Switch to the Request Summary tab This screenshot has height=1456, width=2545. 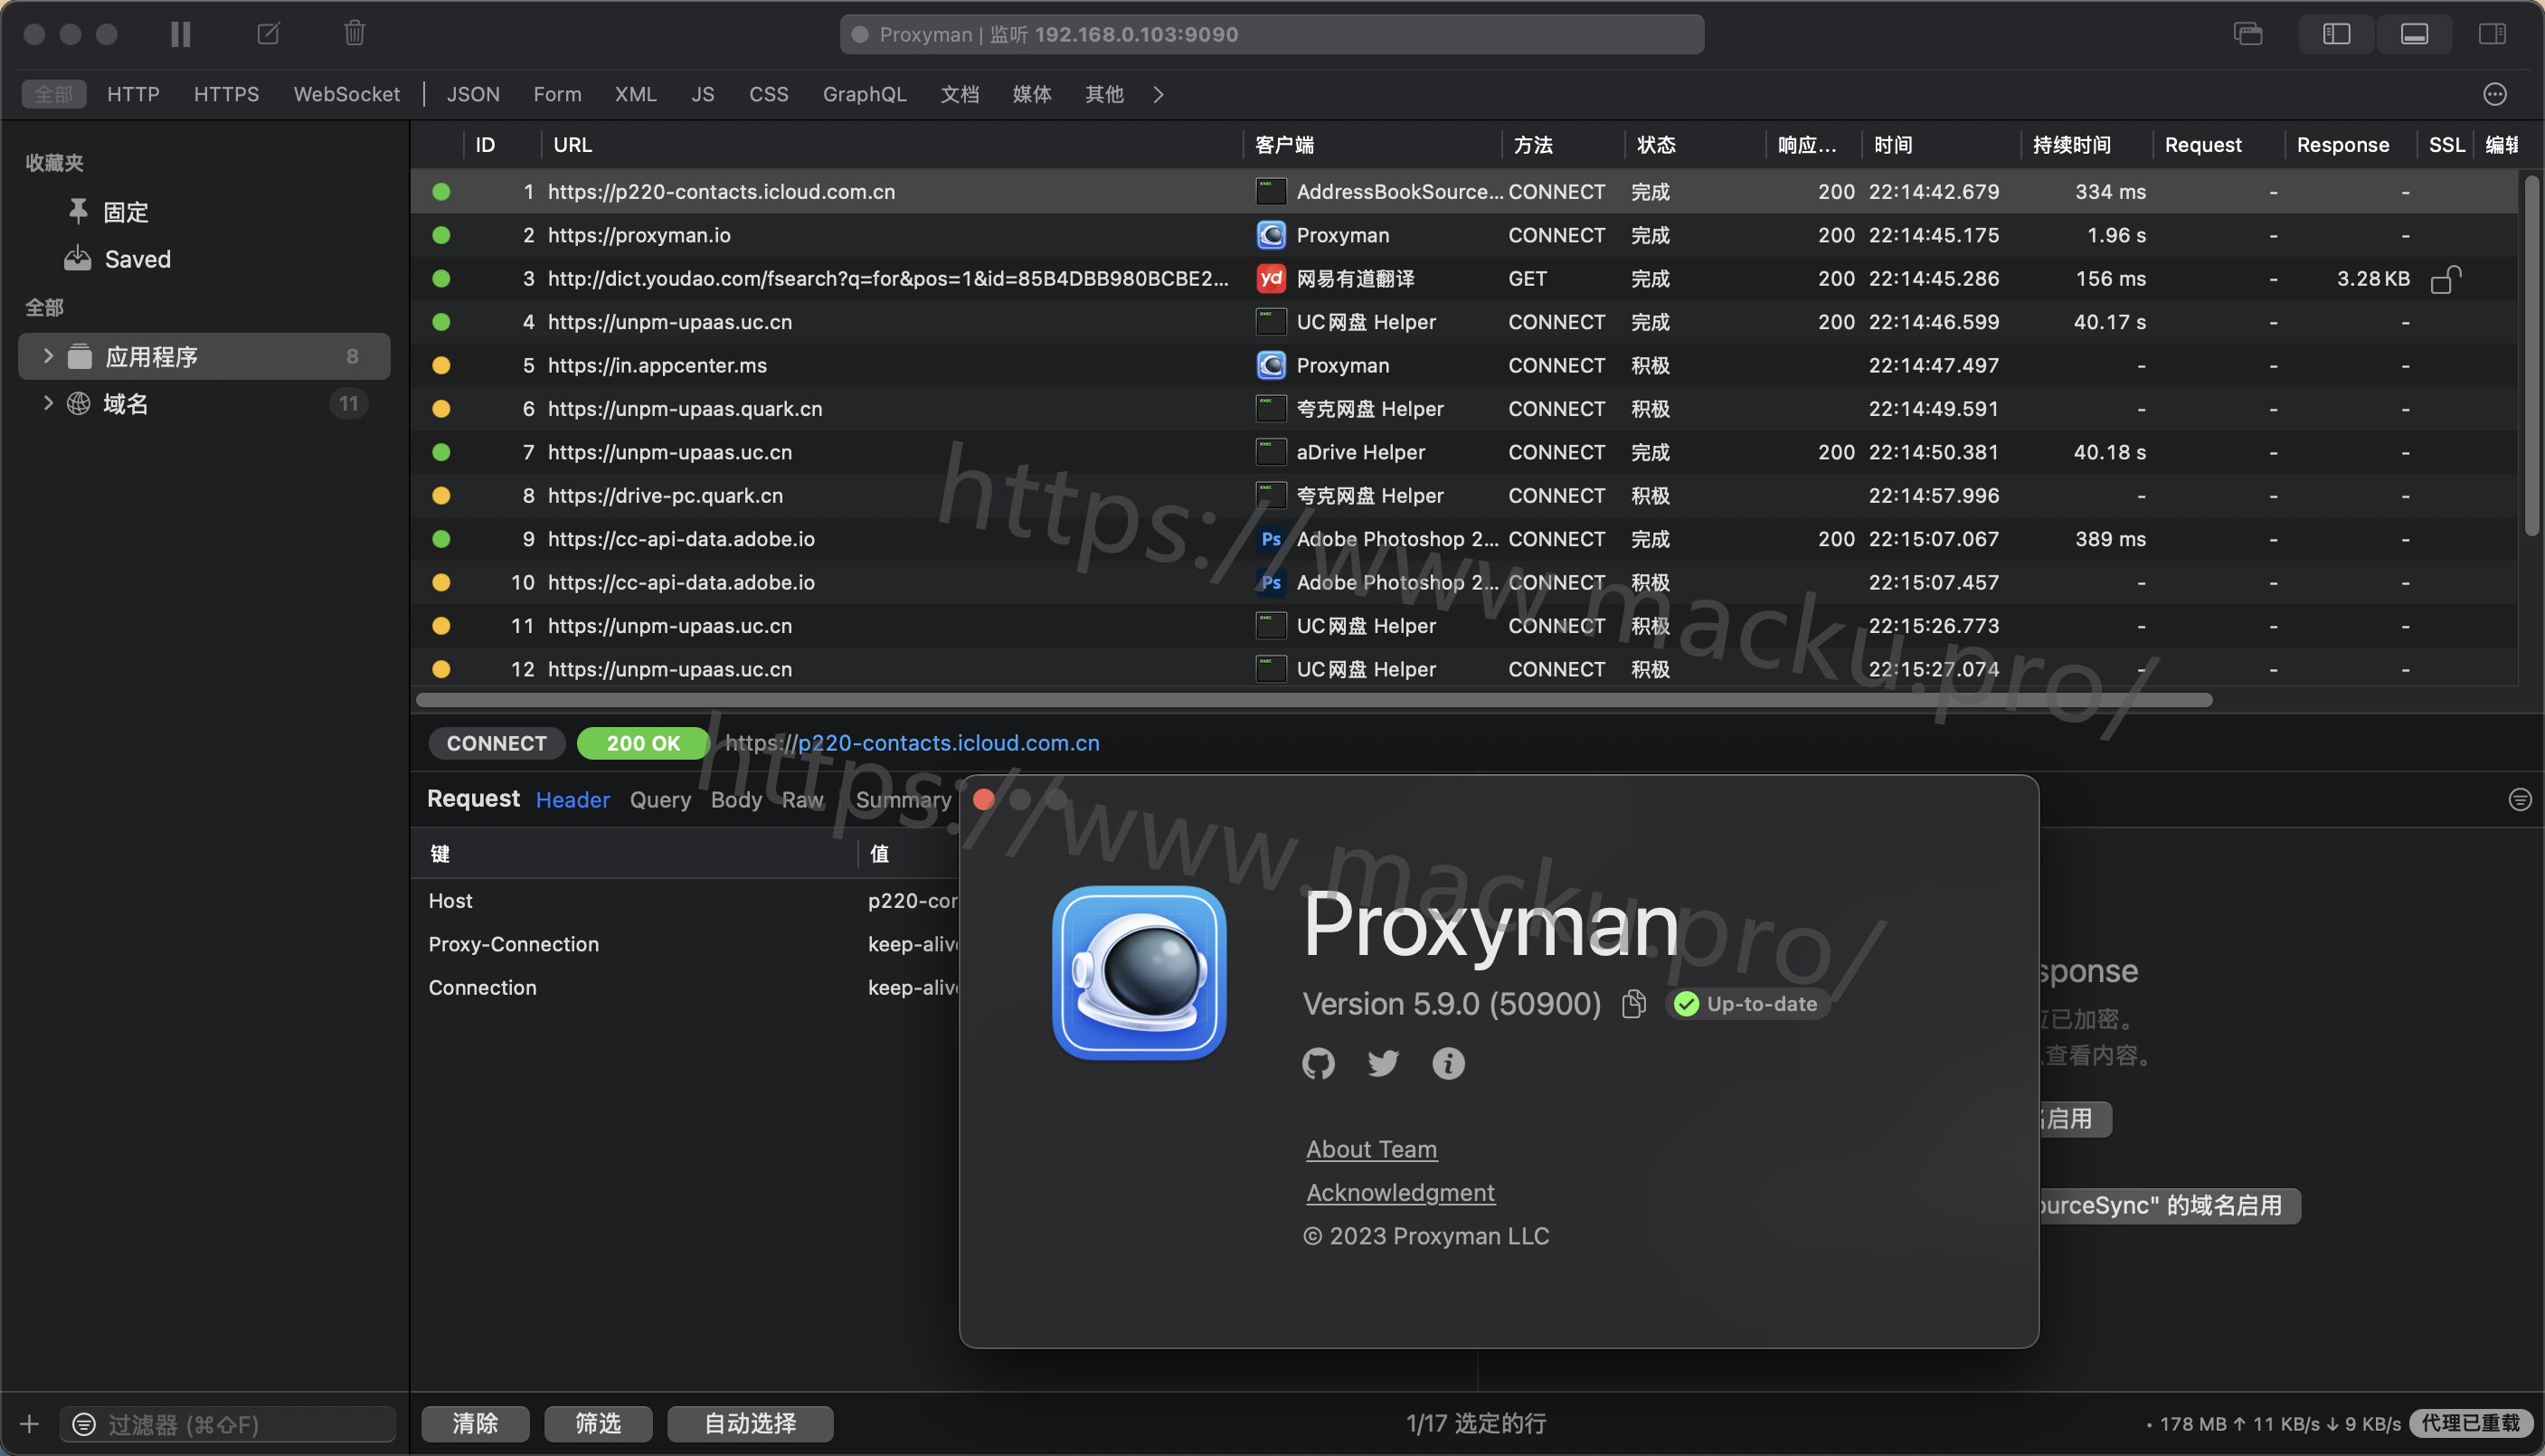pos(903,799)
